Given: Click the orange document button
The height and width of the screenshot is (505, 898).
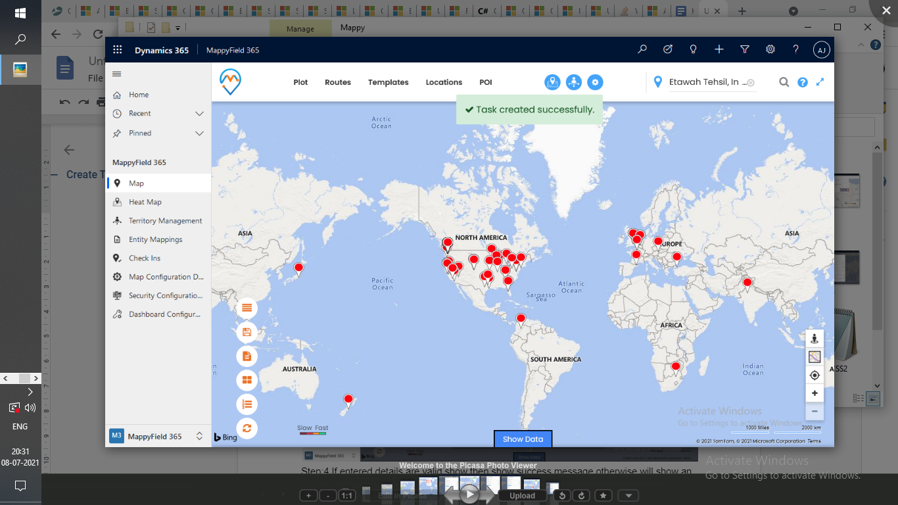Looking at the screenshot, I should click(x=247, y=356).
